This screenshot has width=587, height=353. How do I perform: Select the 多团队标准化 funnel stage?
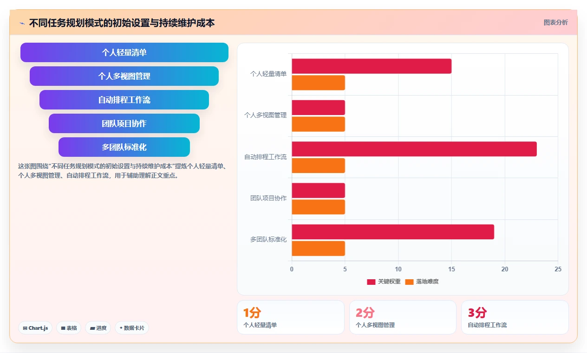(124, 147)
